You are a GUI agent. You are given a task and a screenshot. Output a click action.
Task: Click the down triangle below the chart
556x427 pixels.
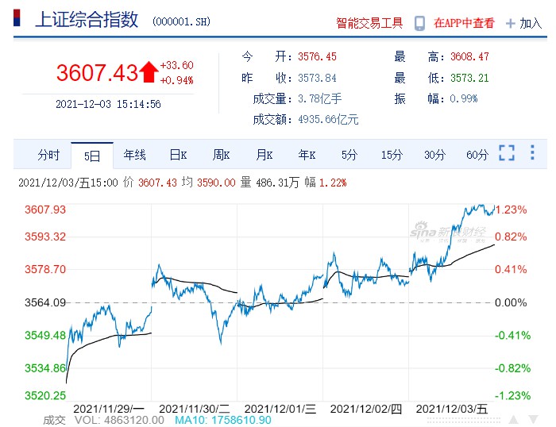point(534,420)
